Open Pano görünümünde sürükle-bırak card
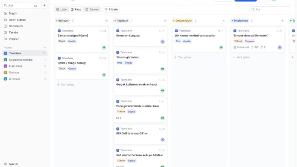The image size is (297, 167). pos(140,110)
